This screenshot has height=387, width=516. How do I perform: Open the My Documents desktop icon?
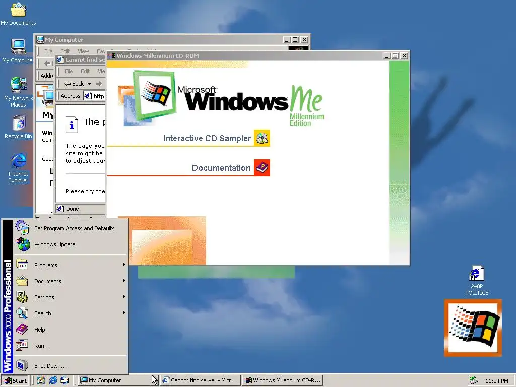(x=18, y=14)
